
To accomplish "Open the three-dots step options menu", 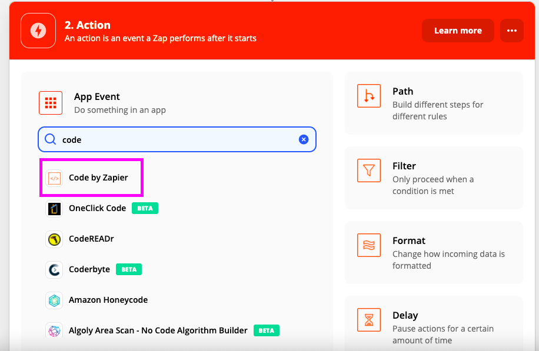I will click(x=511, y=31).
